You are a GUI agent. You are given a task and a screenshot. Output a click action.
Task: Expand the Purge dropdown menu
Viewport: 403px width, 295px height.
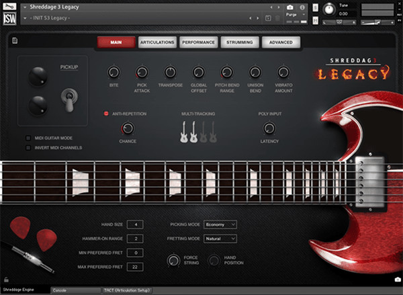[296, 15]
